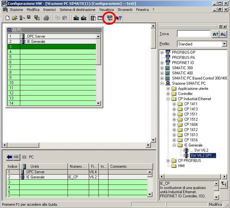Expand the Controller folder
The width and height of the screenshot is (230, 208).
click(168, 94)
